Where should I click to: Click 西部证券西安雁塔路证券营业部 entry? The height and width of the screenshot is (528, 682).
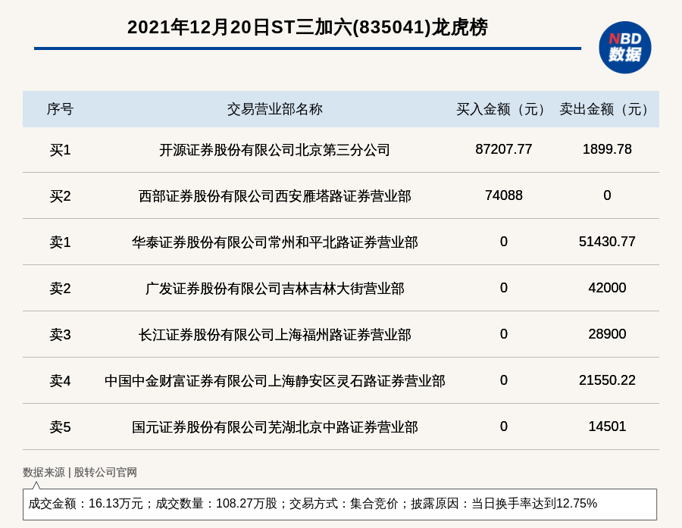(274, 196)
